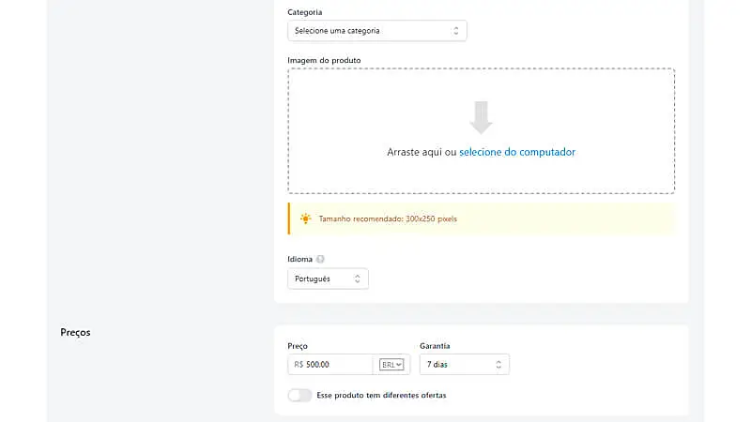Click the selecione do computador link

(x=517, y=152)
